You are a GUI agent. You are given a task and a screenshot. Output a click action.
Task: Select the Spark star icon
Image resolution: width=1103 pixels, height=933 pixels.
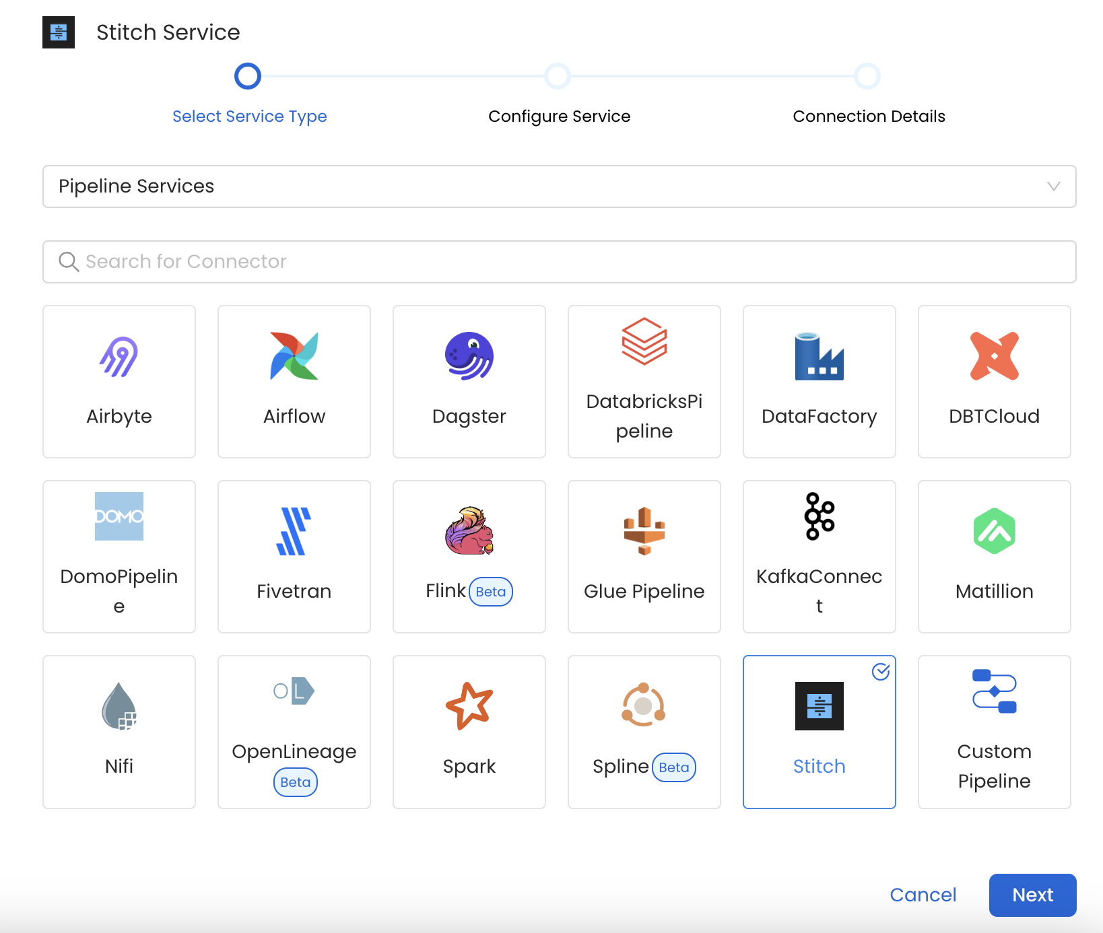tap(469, 706)
